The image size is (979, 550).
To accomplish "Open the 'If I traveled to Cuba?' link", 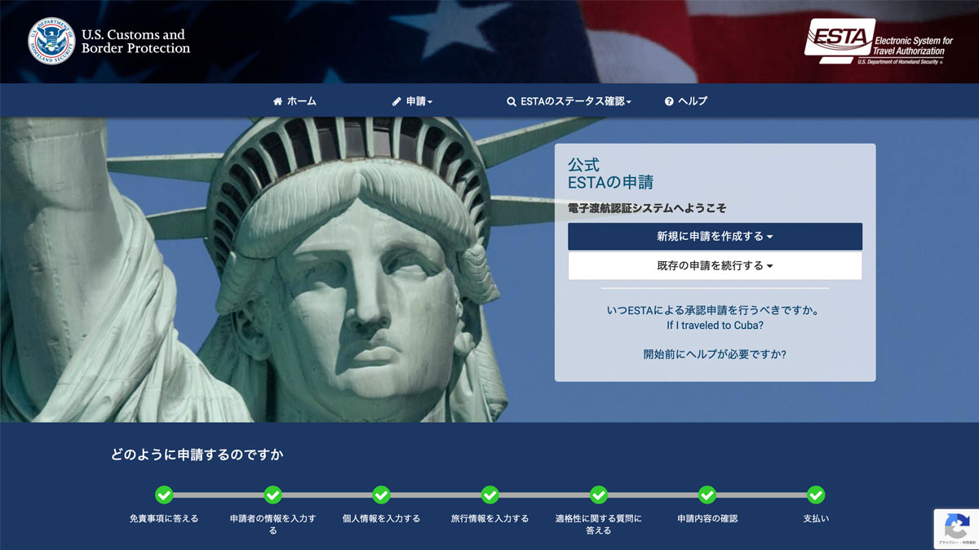I will 715,326.
